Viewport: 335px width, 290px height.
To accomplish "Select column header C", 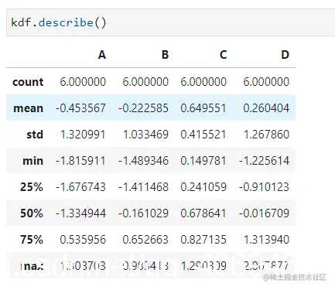I will [223, 55].
